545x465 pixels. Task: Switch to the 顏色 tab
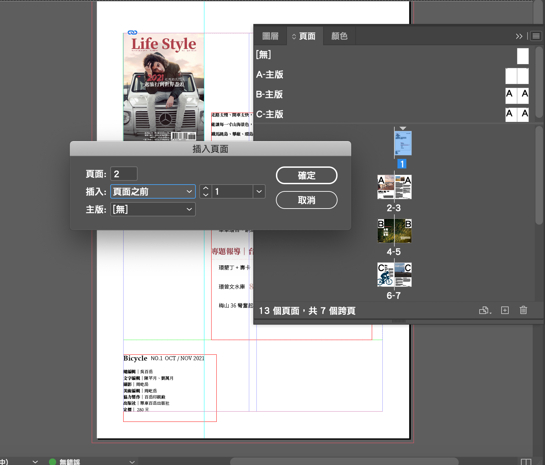(339, 36)
